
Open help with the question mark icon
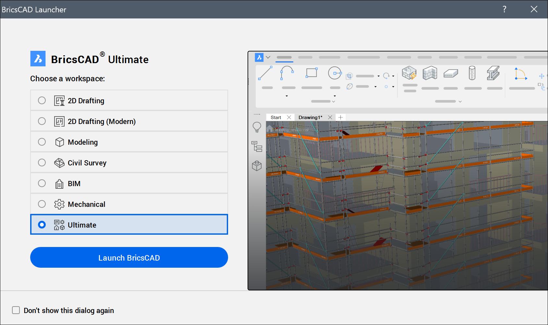pyautogui.click(x=504, y=9)
